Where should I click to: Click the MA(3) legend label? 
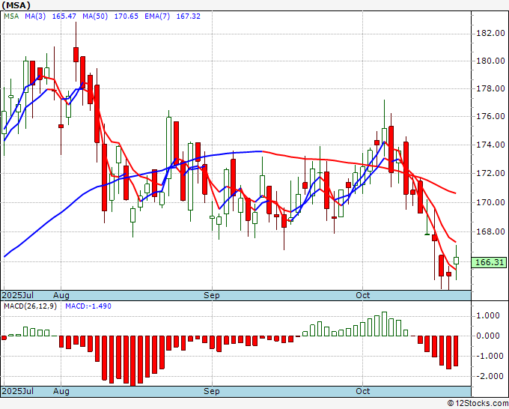pyautogui.click(x=35, y=16)
